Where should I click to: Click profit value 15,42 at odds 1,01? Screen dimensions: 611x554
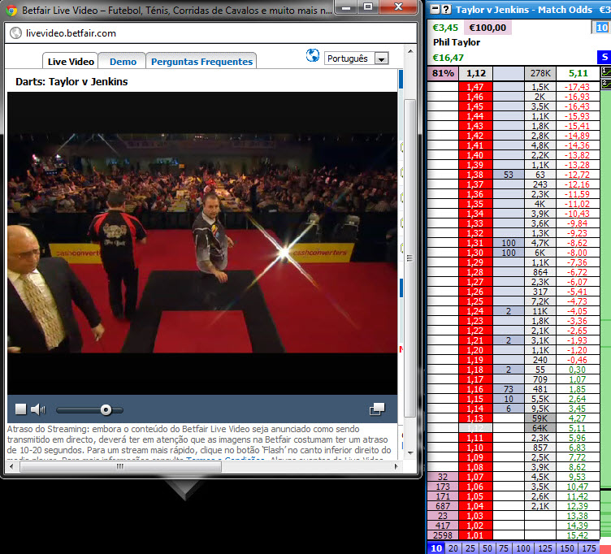pyautogui.click(x=577, y=535)
